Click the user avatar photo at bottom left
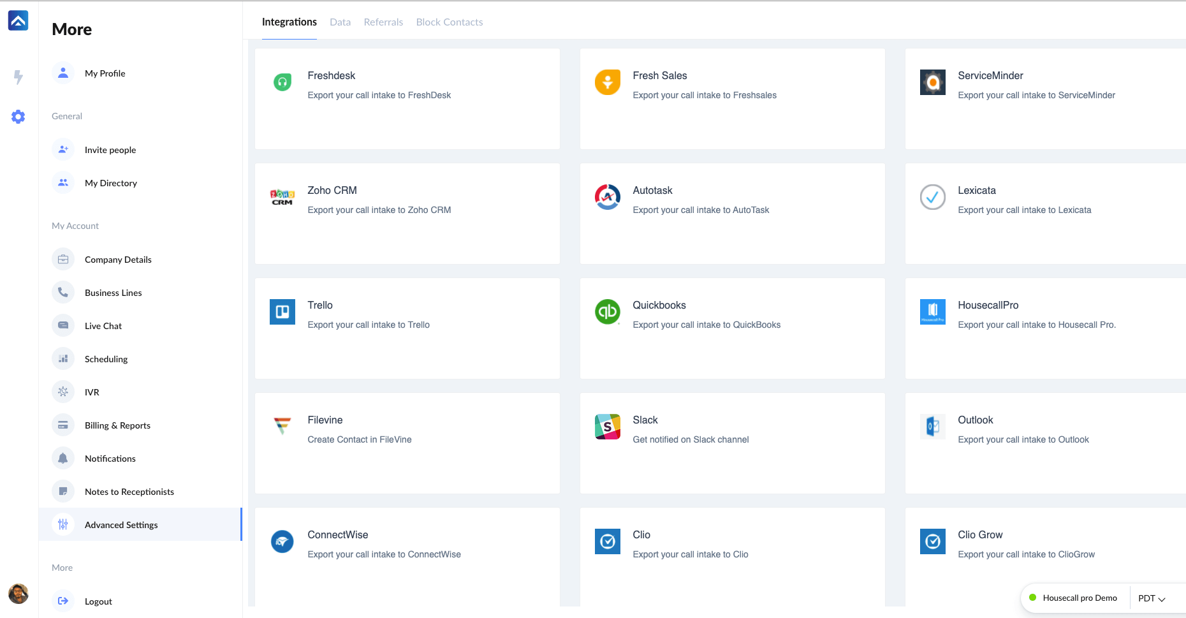 [x=18, y=594]
